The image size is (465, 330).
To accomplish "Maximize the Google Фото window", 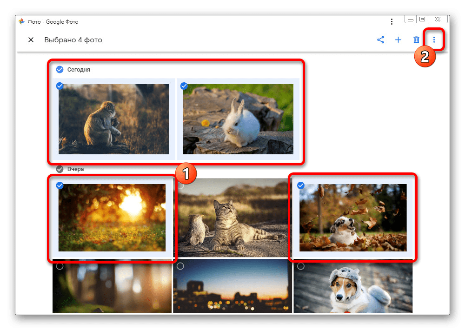I will pos(422,19).
